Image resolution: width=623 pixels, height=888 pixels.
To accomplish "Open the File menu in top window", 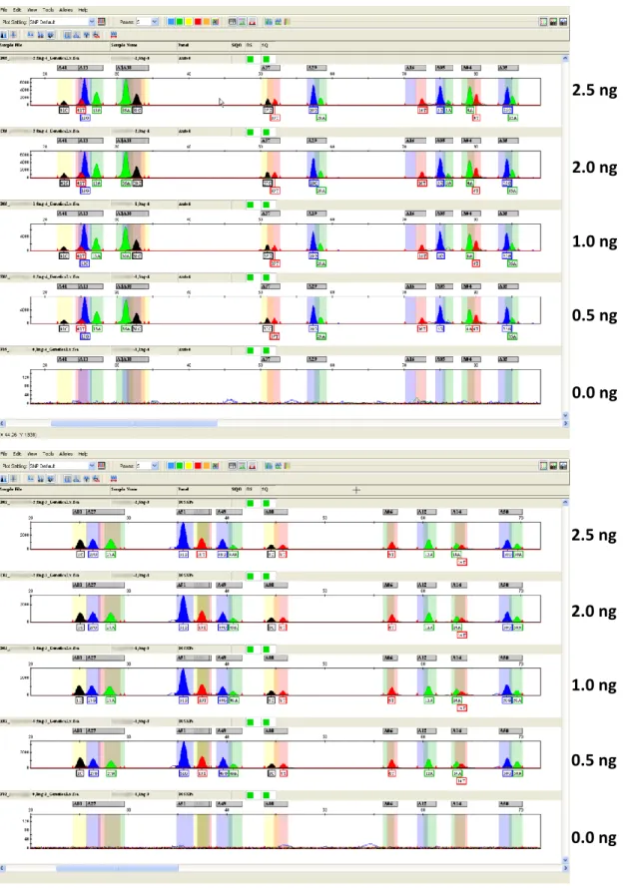I will point(5,10).
